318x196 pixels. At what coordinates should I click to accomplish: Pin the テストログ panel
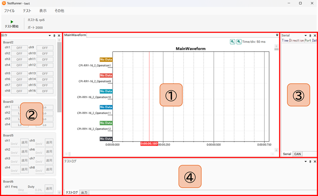pos(310,161)
